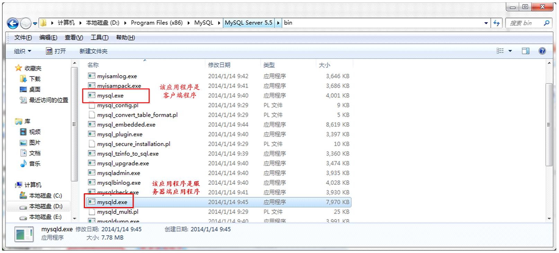The width and height of the screenshot is (559, 253).
Task: Select 收藏夹 in the navigation pane
Action: (x=33, y=68)
